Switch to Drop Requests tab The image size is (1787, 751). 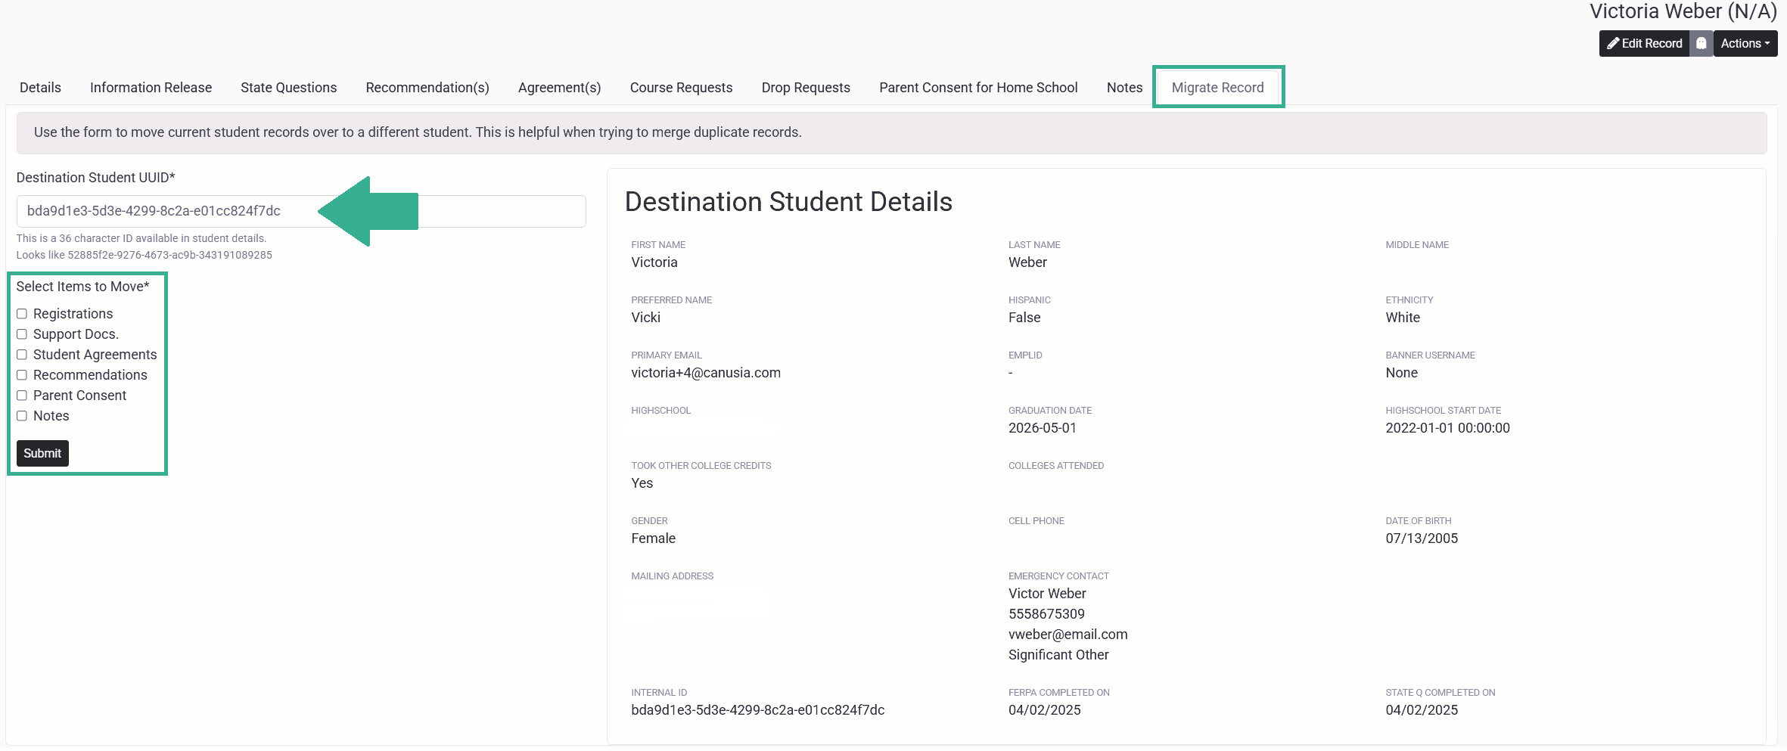coord(806,88)
